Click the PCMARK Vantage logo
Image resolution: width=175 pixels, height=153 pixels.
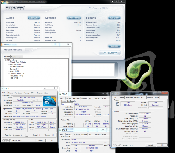pyautogui.click(x=15, y=8)
